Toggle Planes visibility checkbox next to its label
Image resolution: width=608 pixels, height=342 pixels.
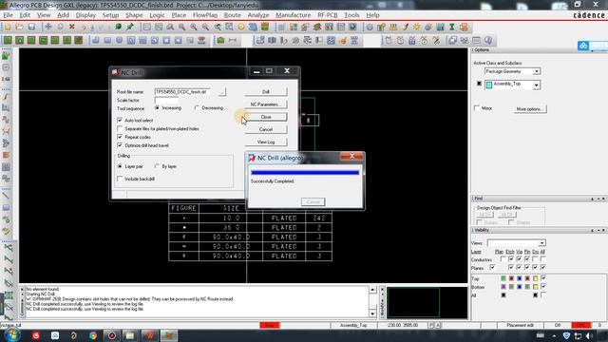[x=492, y=268]
